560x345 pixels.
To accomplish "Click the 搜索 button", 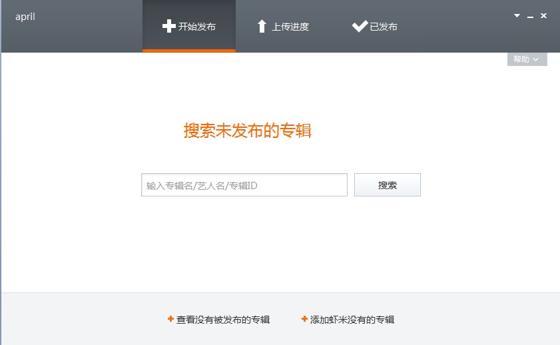I will [x=388, y=185].
